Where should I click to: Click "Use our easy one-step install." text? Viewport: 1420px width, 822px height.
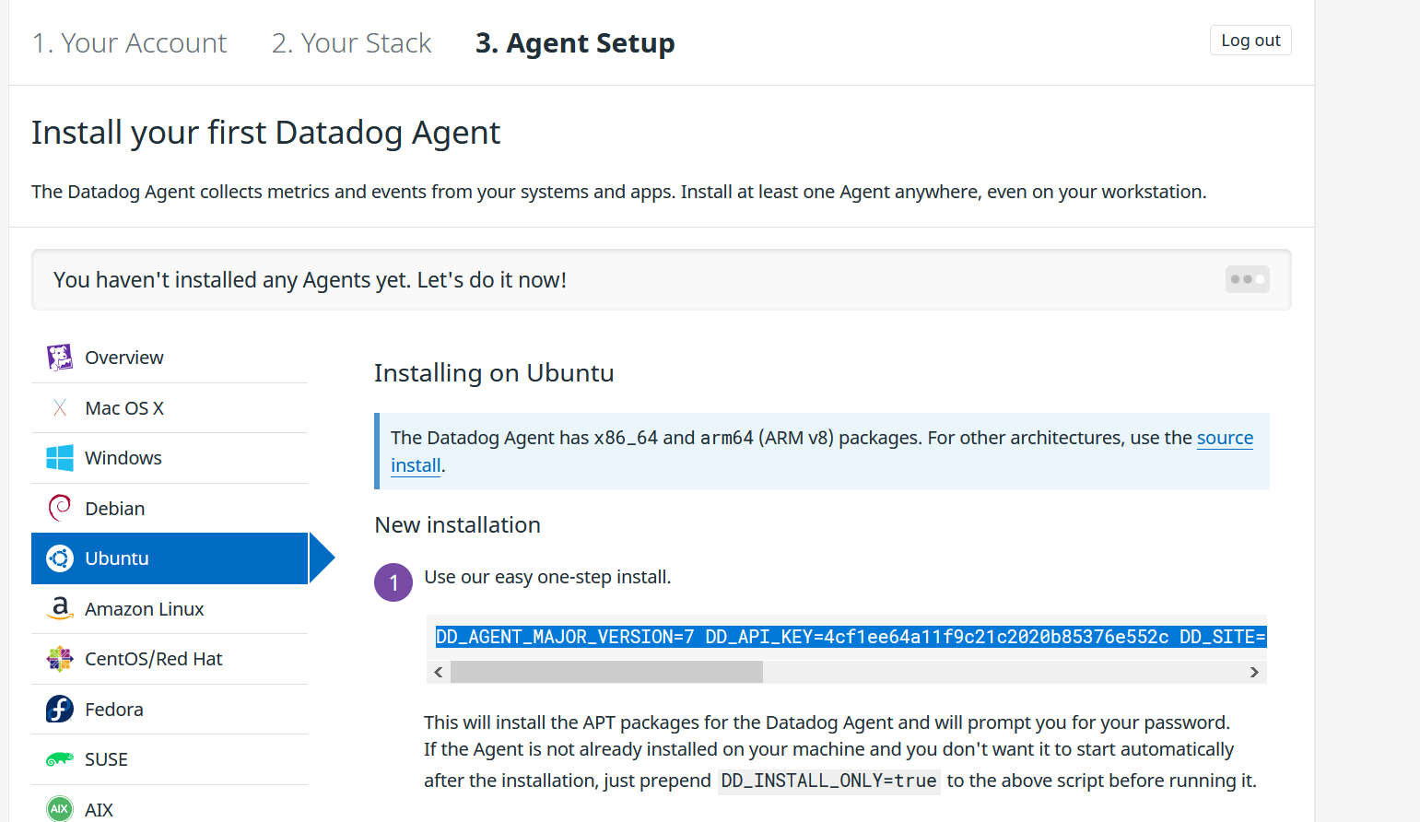click(547, 577)
